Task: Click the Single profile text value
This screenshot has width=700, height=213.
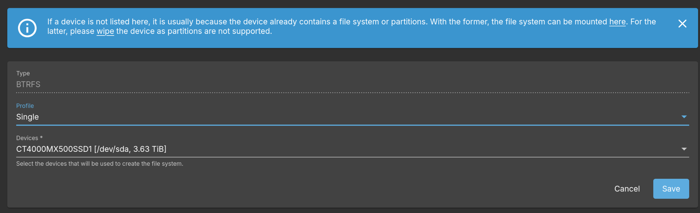Action: point(27,117)
